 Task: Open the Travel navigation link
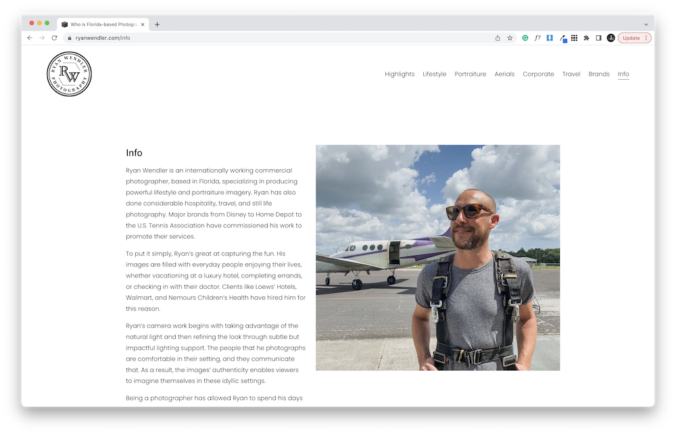[571, 74]
